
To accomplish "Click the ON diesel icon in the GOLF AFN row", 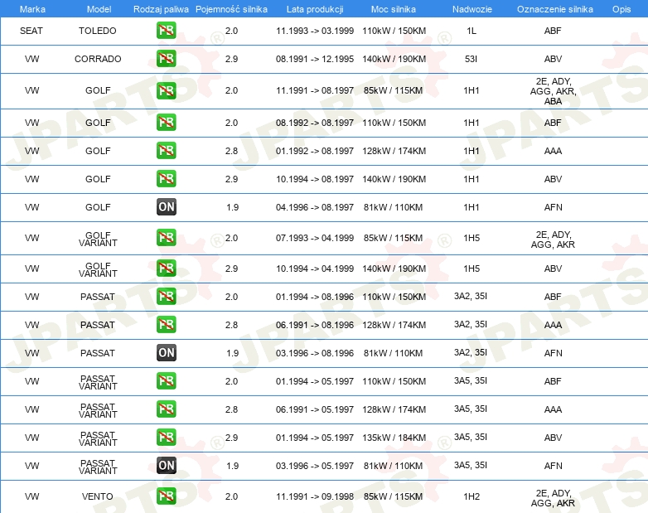I will [x=166, y=207].
